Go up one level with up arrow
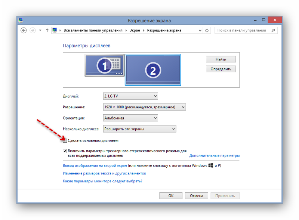299x220 pixels. (47, 30)
